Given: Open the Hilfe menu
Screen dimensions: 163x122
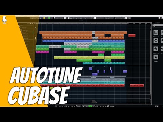Looking at the screenshot, I should 50,16.
